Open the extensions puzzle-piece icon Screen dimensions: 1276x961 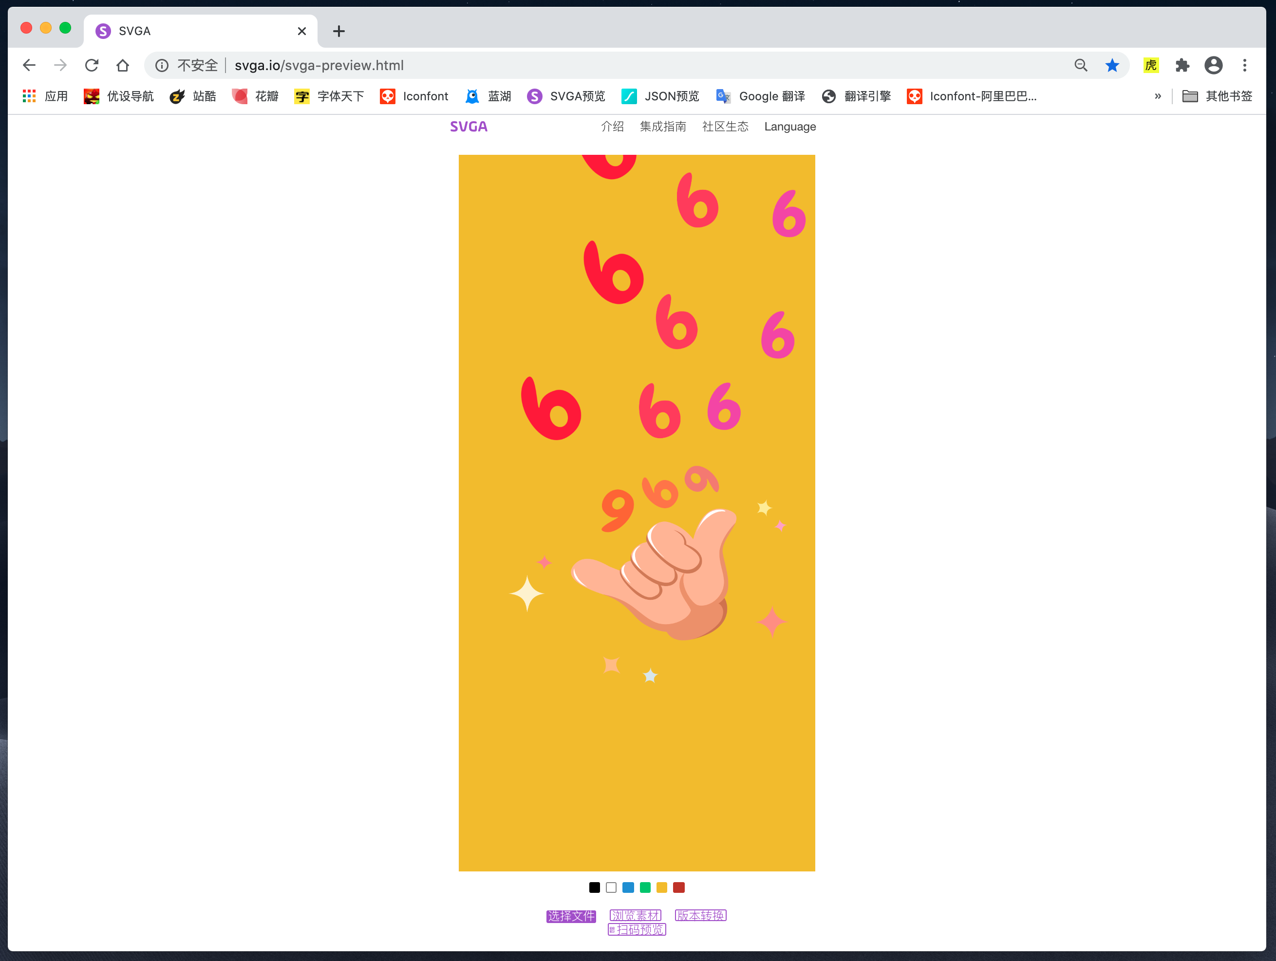1182,65
